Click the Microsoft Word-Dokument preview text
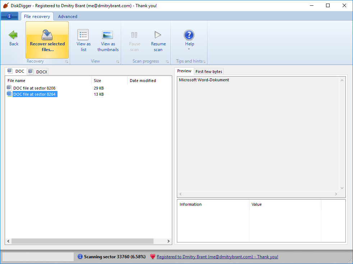This screenshot has width=353, height=264. pyautogui.click(x=204, y=80)
